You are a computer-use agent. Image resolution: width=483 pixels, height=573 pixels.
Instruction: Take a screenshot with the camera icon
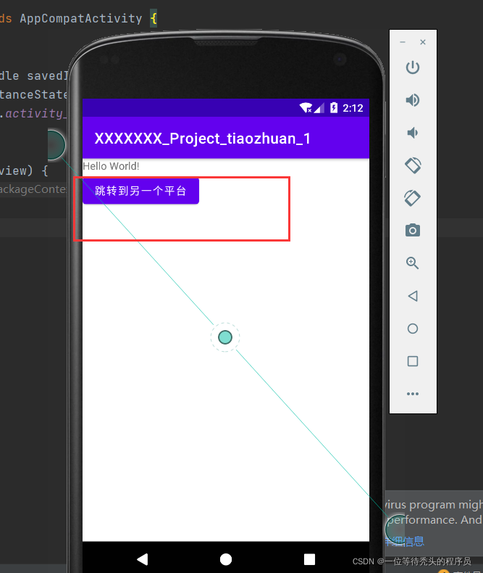[413, 230]
